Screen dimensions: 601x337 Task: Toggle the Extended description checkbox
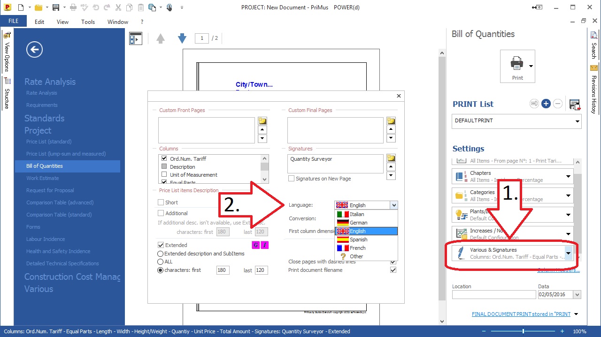point(161,245)
